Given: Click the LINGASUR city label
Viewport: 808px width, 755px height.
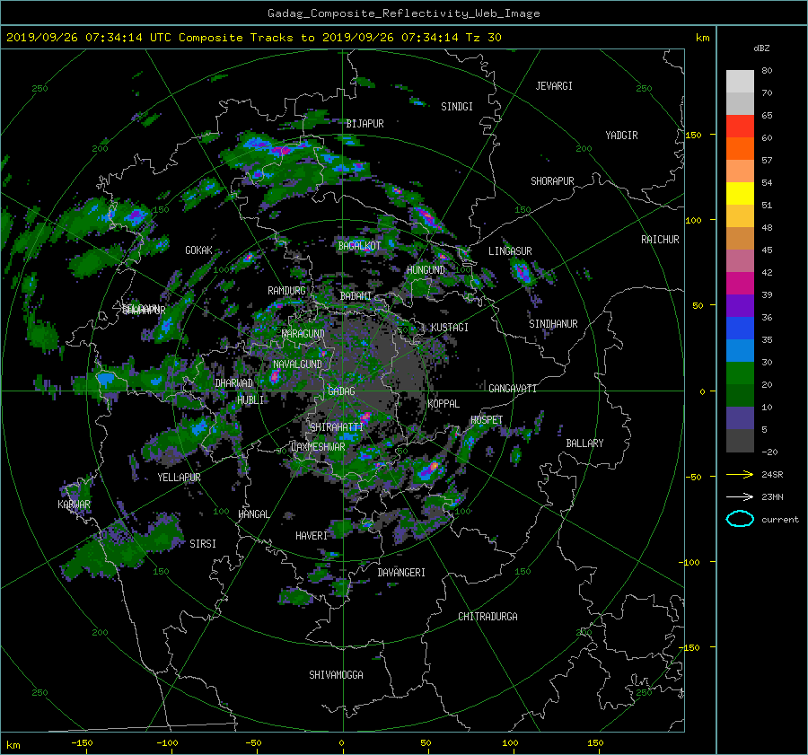Looking at the screenshot, I should pos(510,251).
